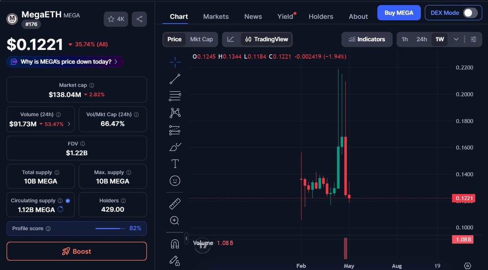
Task: Open the About tab
Action: pyautogui.click(x=358, y=17)
